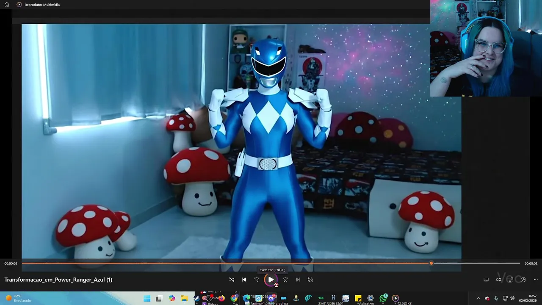Open Sticky Notes from the taskbar
542x305 pixels.
358,298
